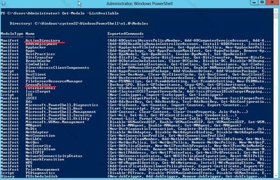This screenshot has height=180, width=280.
Task: Select the 'Microsoft.WSMan.Management' module name
Action: point(55,122)
